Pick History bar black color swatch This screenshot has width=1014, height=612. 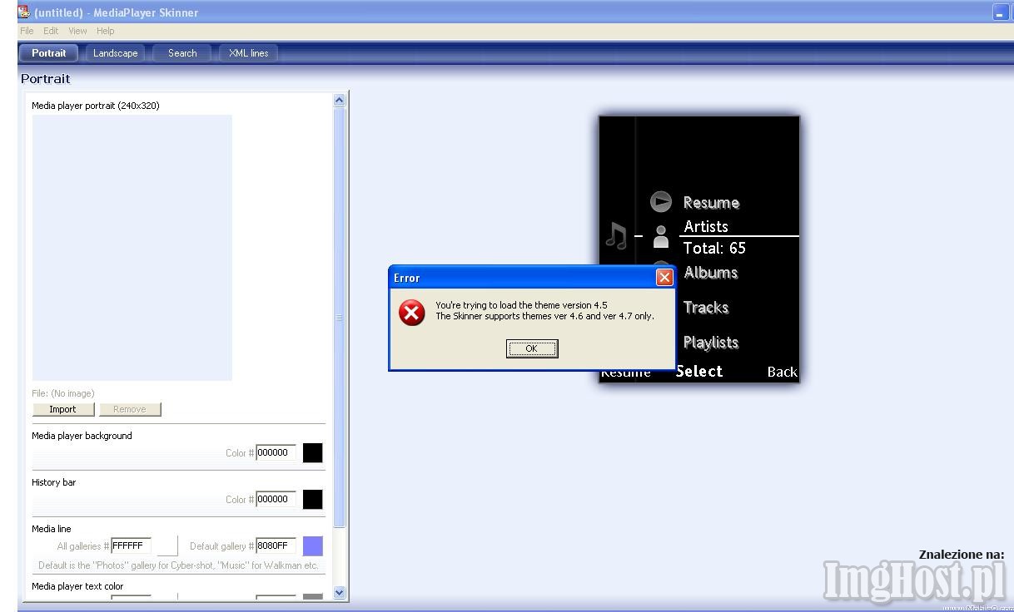click(312, 500)
